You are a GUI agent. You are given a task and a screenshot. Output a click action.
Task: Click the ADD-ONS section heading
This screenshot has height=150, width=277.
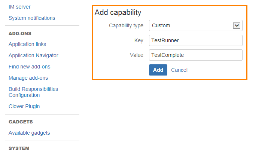point(20,33)
